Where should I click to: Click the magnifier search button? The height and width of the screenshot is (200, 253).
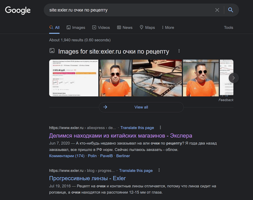click(231, 10)
